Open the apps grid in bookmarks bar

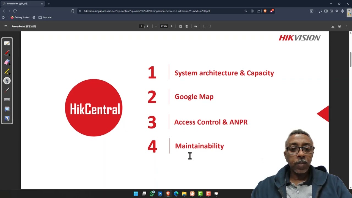tap(4, 17)
